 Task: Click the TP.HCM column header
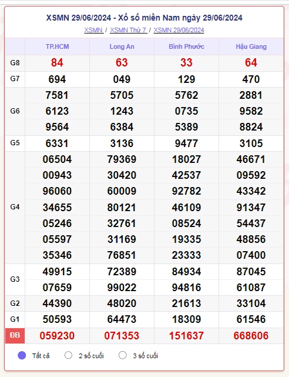click(x=58, y=46)
